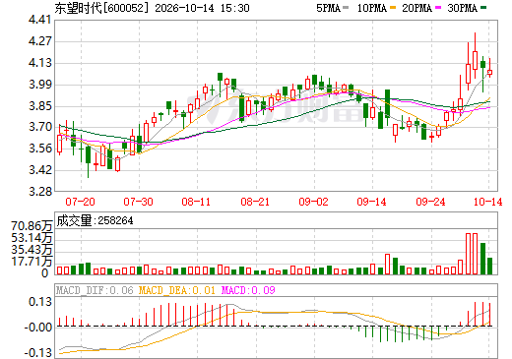Viewport: 512px width, 359px height.
Task: Click date axis label 09-02
Action: [x=313, y=202]
